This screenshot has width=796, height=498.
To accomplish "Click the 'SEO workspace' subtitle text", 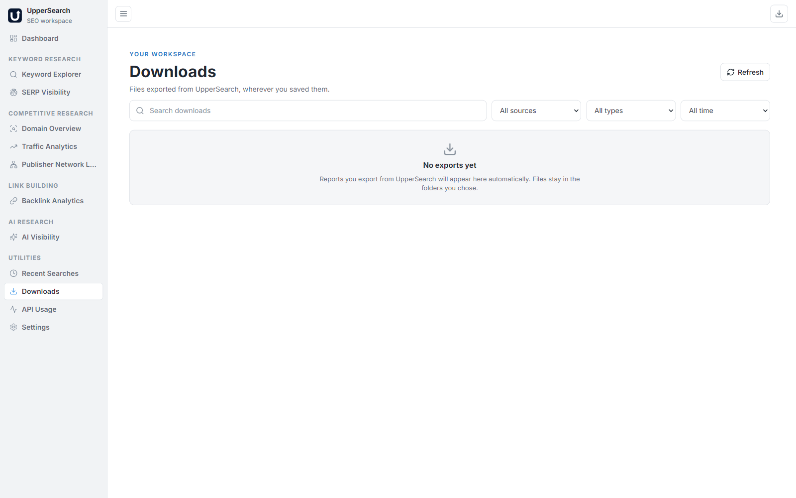I will [49, 21].
